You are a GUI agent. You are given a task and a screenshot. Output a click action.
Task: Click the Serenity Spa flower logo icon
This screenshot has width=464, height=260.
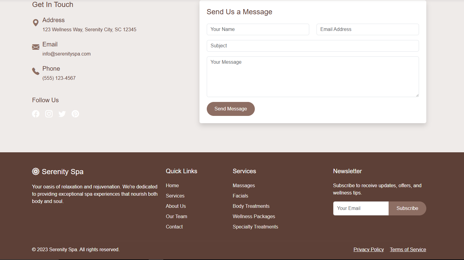(36, 171)
